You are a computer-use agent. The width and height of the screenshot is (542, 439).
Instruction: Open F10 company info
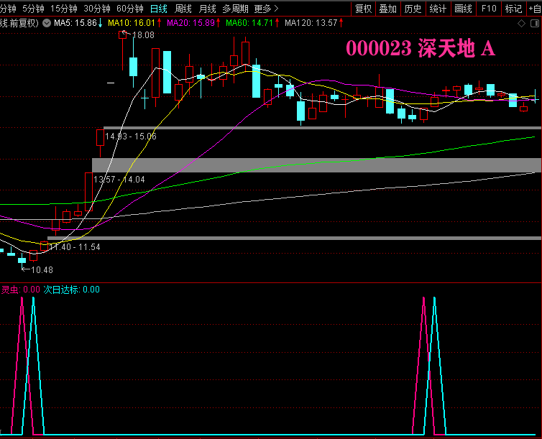pos(489,9)
